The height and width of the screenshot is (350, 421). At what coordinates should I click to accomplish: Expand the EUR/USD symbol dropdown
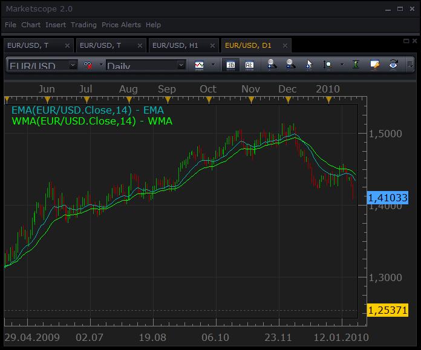(x=73, y=65)
